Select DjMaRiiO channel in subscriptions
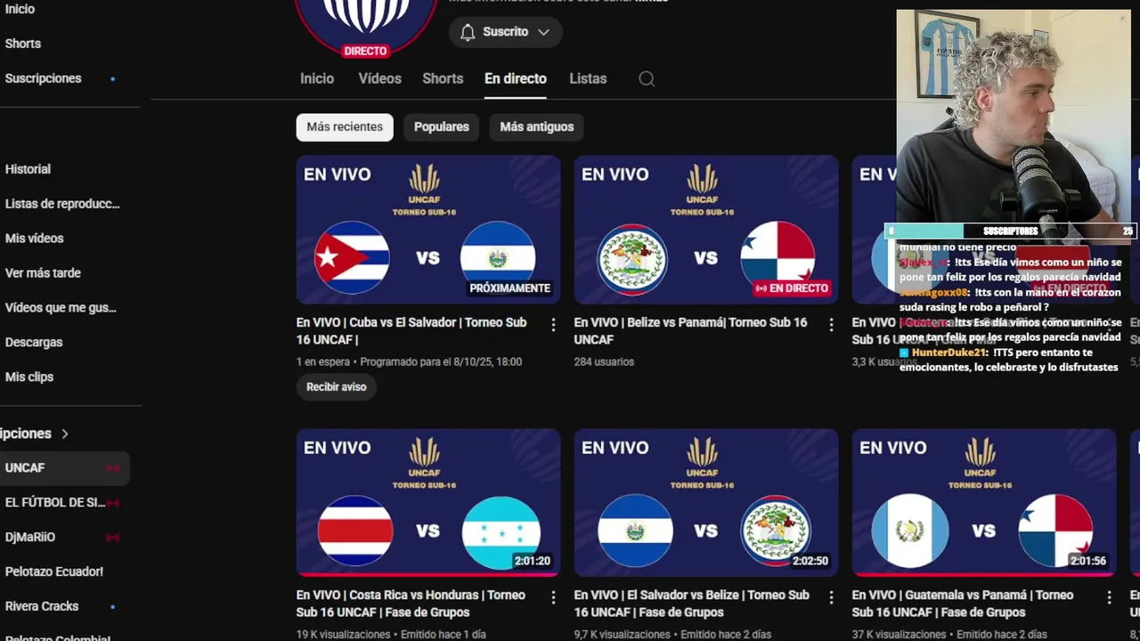Viewport: 1140px width, 641px height. (30, 538)
